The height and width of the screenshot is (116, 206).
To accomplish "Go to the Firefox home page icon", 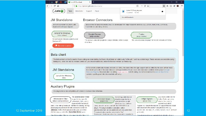I will 58,6.
